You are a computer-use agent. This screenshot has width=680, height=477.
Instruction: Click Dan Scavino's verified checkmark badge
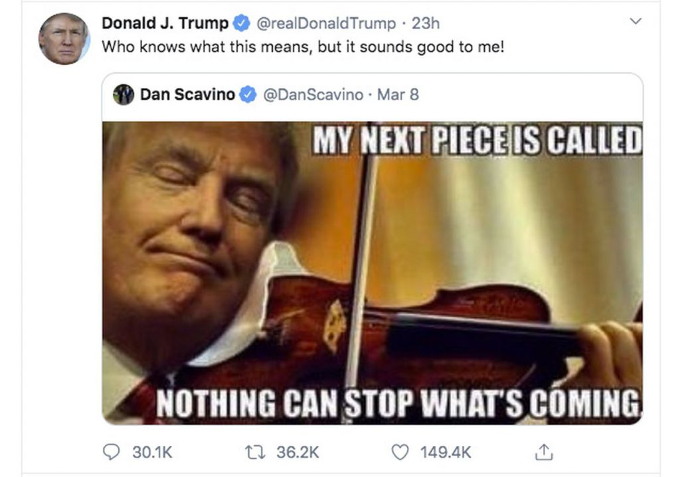(x=248, y=94)
